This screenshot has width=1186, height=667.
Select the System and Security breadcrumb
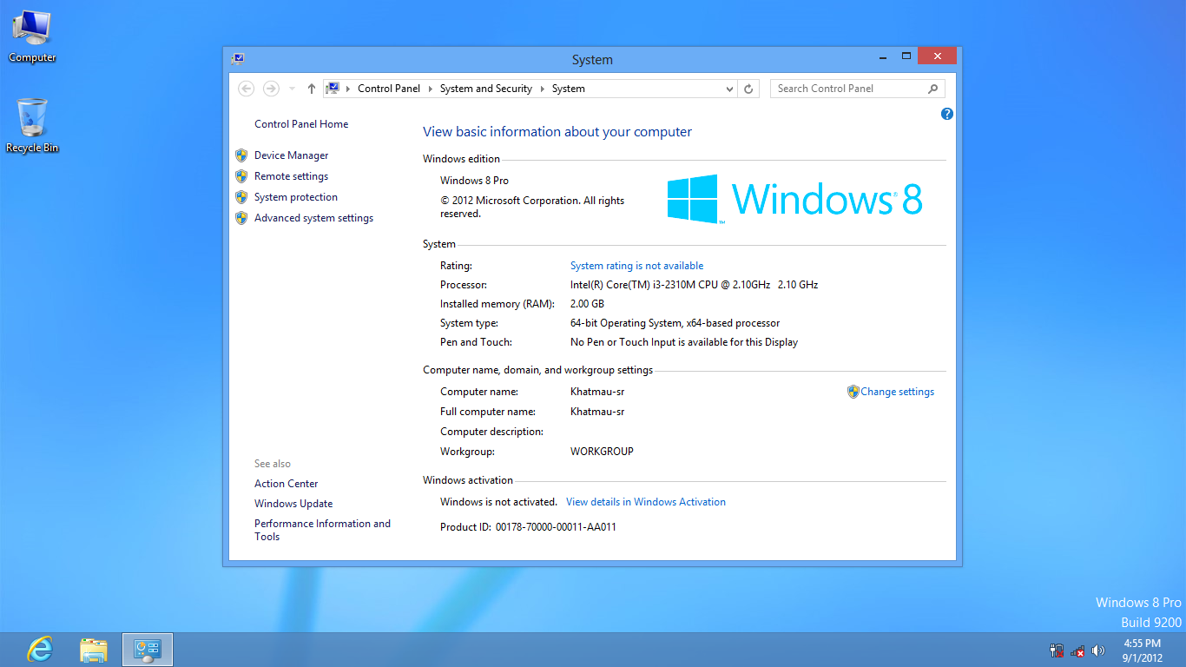point(486,89)
